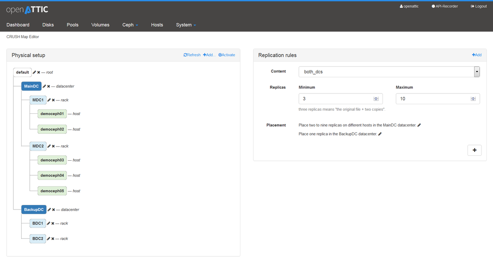This screenshot has height=263, width=493.
Task: Open the Volumes section
Action: tap(101, 25)
